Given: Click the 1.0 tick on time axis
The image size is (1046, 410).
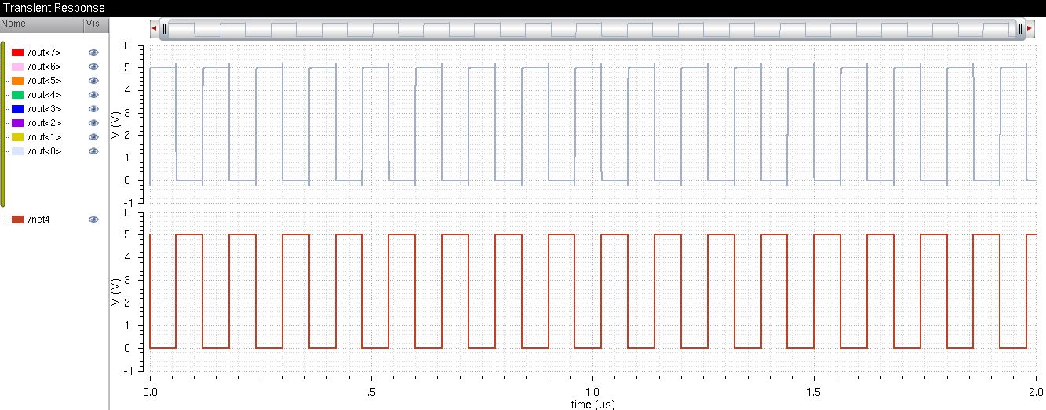Looking at the screenshot, I should [x=592, y=391].
